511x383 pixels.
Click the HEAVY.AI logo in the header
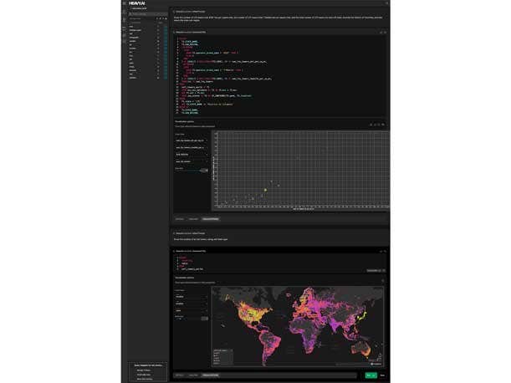138,3
